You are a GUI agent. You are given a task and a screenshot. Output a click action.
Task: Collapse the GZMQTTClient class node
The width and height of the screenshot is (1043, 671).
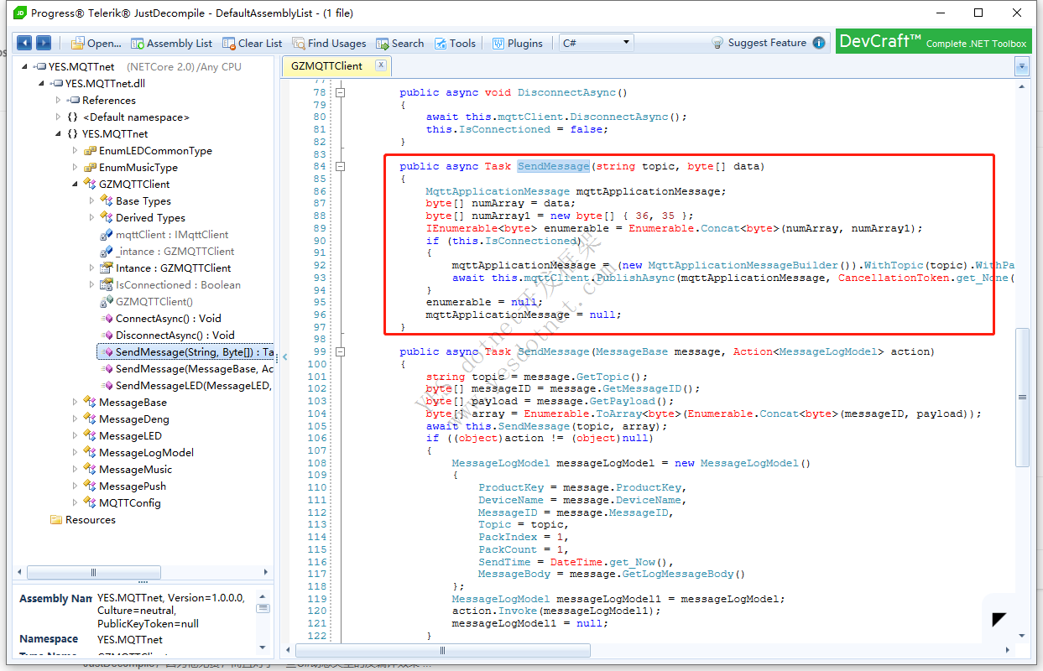pos(76,184)
